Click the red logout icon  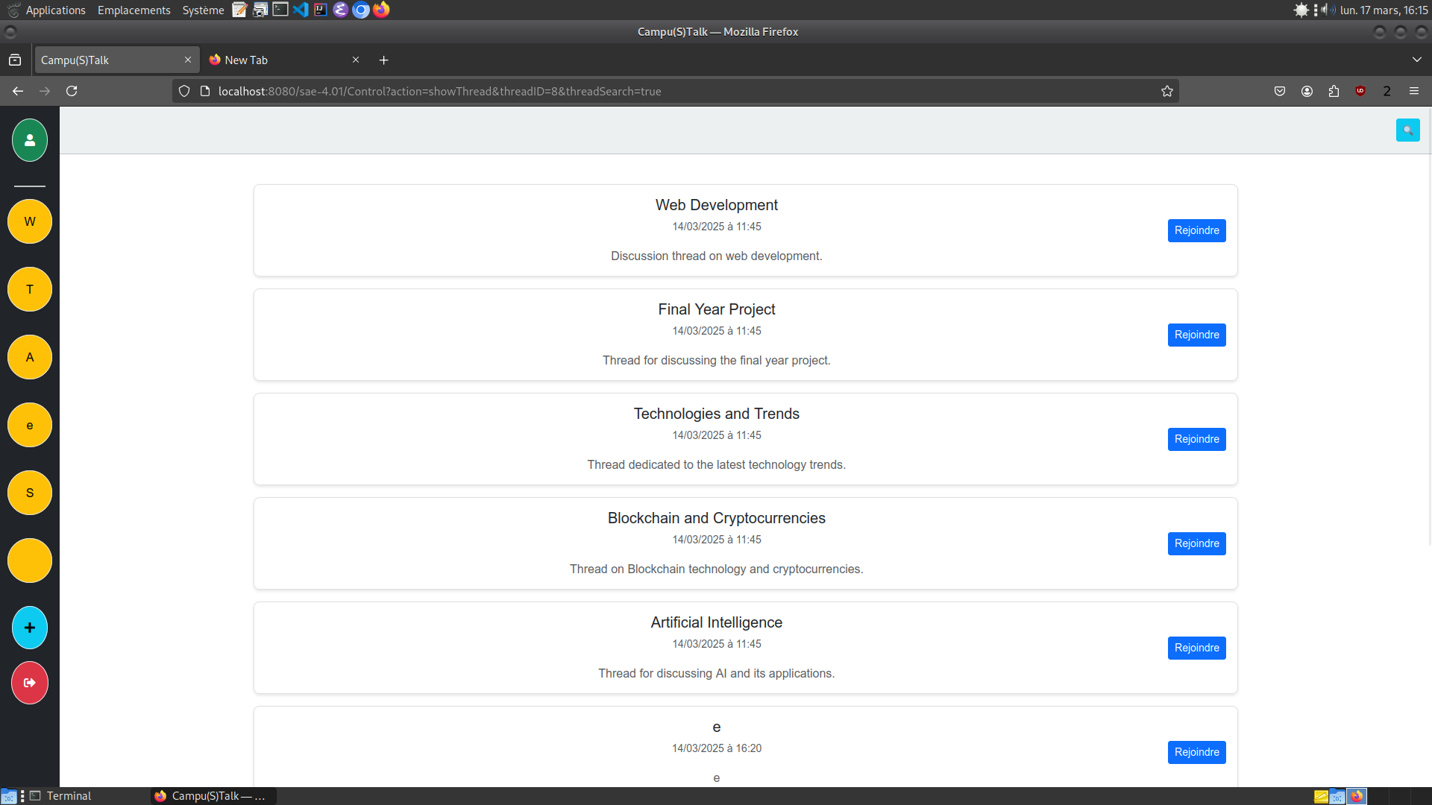(x=30, y=683)
